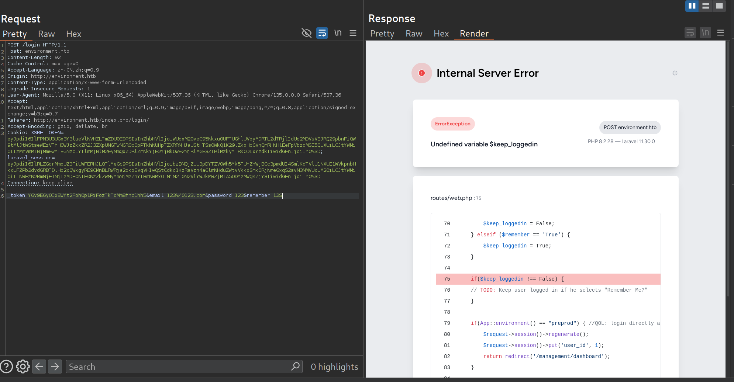Click the Response panel title
This screenshot has height=382, width=734.
392,18
